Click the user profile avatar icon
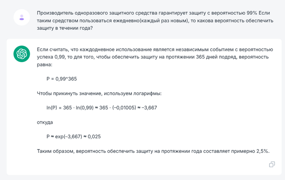The width and height of the screenshot is (285, 180). click(x=21, y=17)
